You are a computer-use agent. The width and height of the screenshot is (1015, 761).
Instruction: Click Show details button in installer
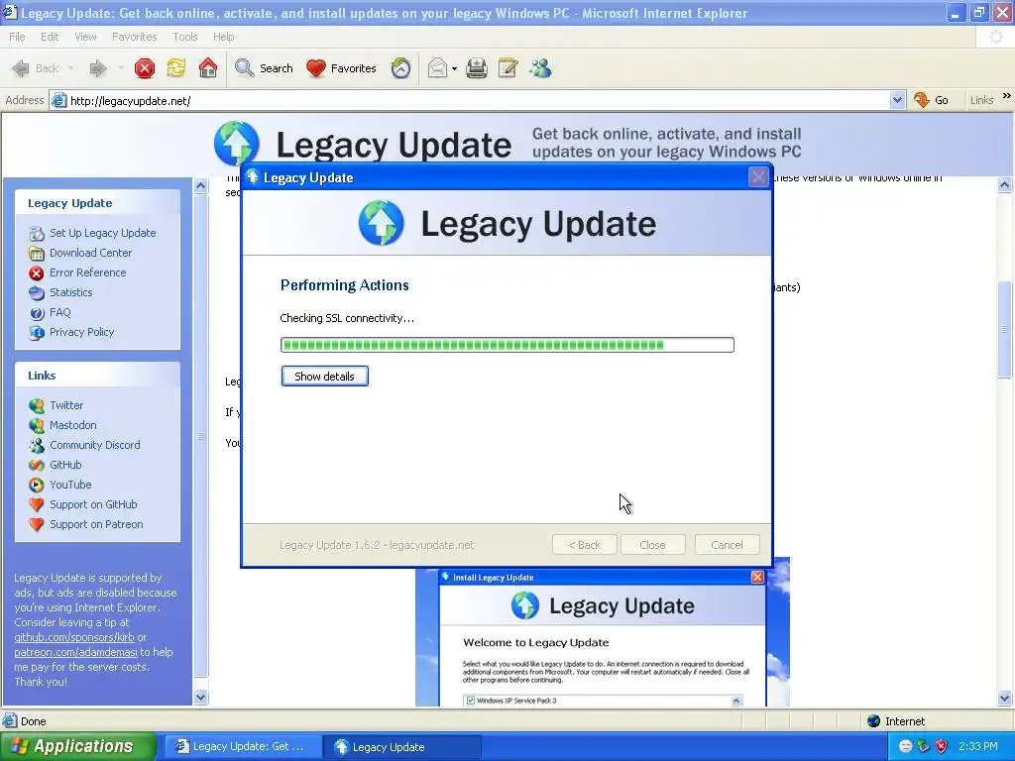coord(325,376)
